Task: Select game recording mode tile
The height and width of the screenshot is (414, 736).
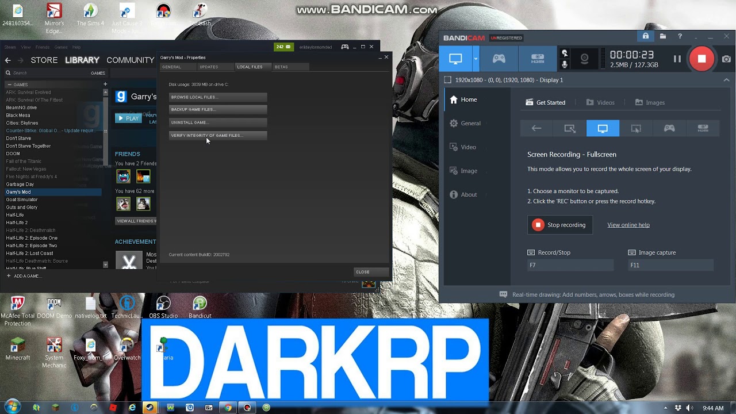Action: 669,128
